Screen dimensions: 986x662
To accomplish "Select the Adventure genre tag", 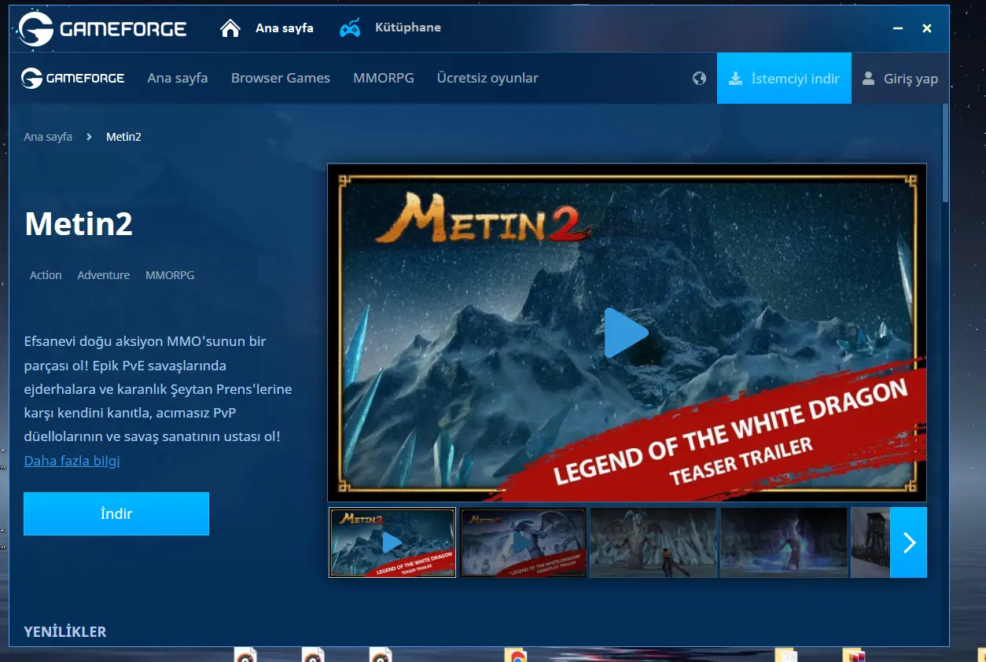I will coord(103,275).
